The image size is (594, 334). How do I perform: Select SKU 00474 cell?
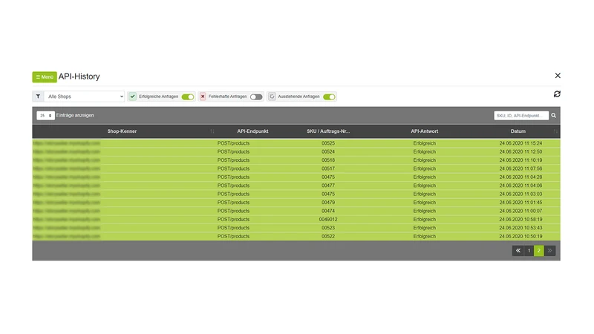pyautogui.click(x=328, y=211)
